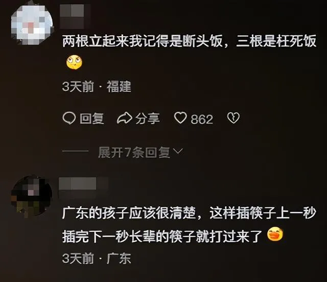Image resolution: width=327 pixels, height=282 pixels.
Task: Click the laughing emoji in second comment
Action: pyautogui.click(x=275, y=234)
